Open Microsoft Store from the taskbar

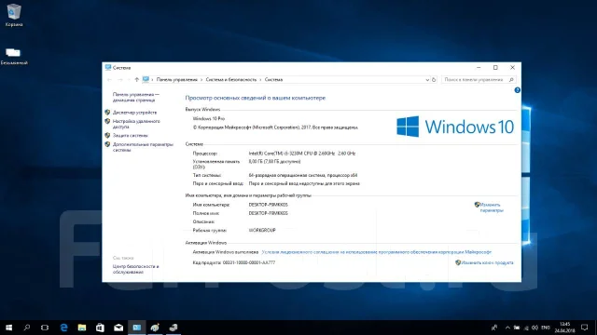(x=100, y=328)
